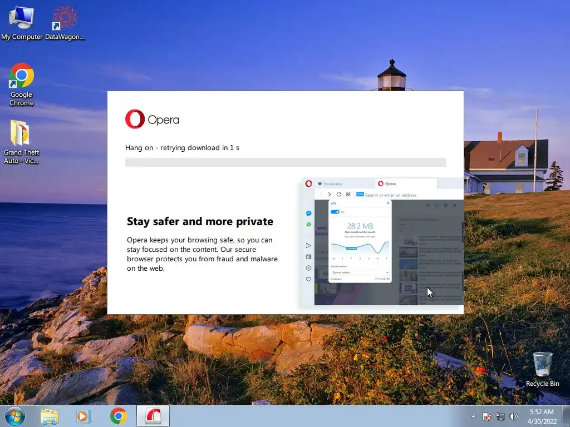This screenshot has height=427, width=570.
Task: Click the send arrow sidebar icon in preview
Action: coord(308,245)
